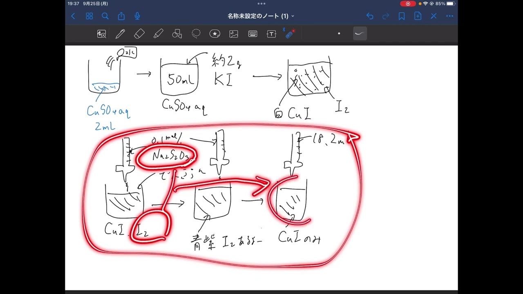Screen dimensions: 523x294
Task: Choose the dot laser pointer style
Action: 339,33
